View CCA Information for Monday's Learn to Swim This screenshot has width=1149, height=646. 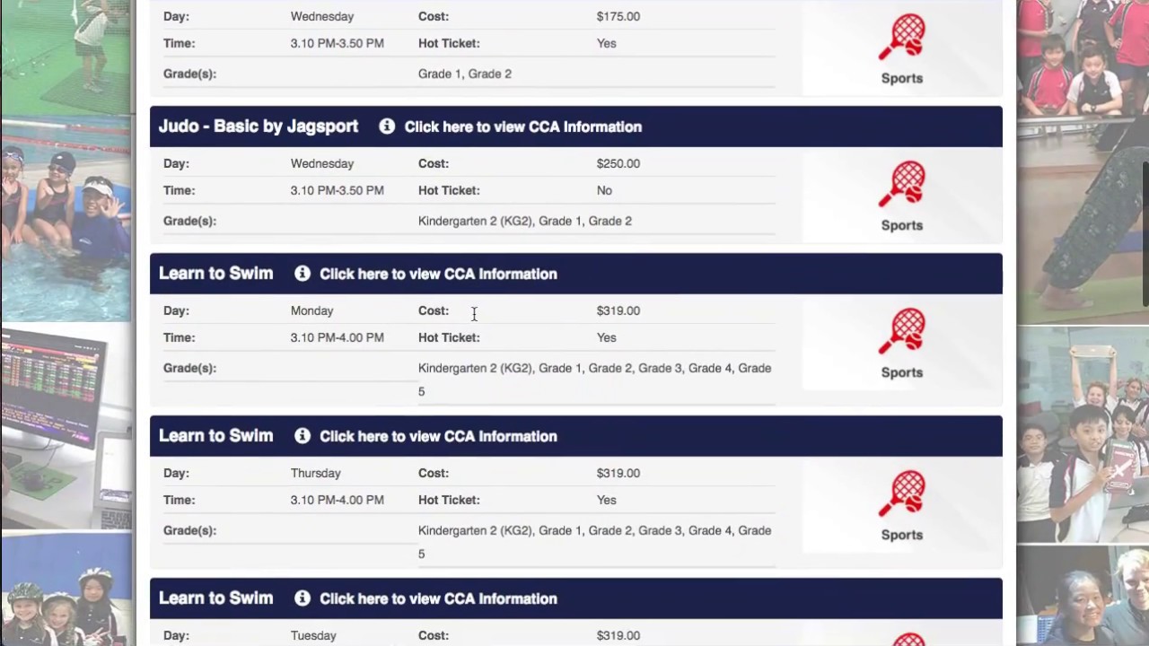pyautogui.click(x=438, y=274)
